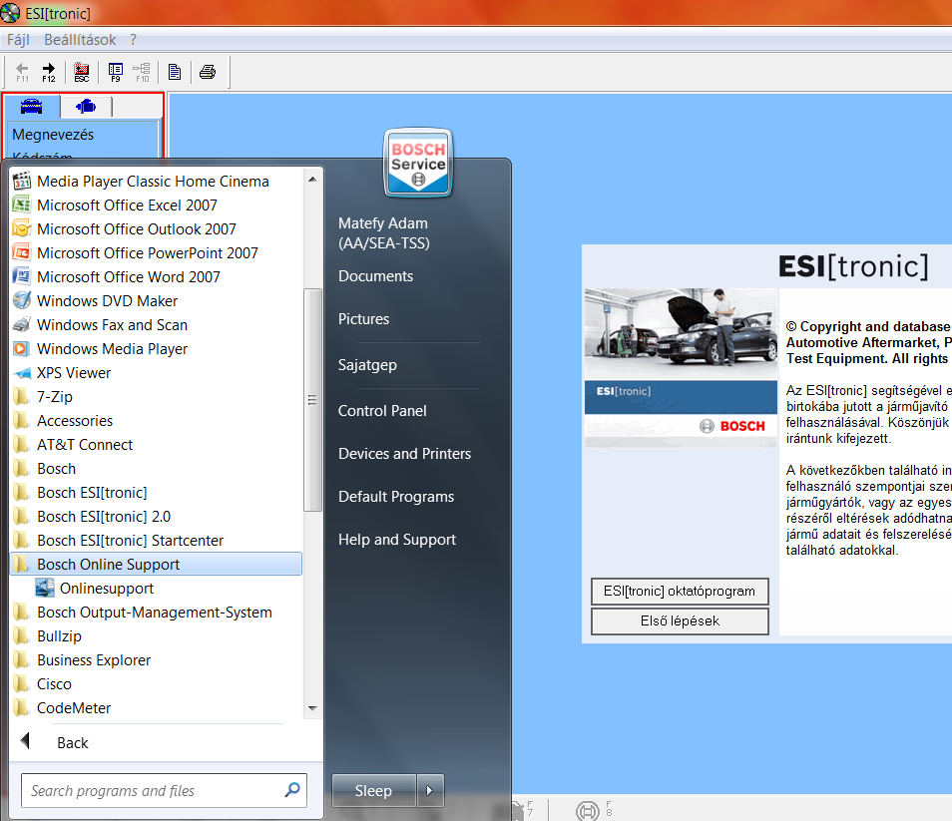Open the Business Explorer folder

pos(156,660)
